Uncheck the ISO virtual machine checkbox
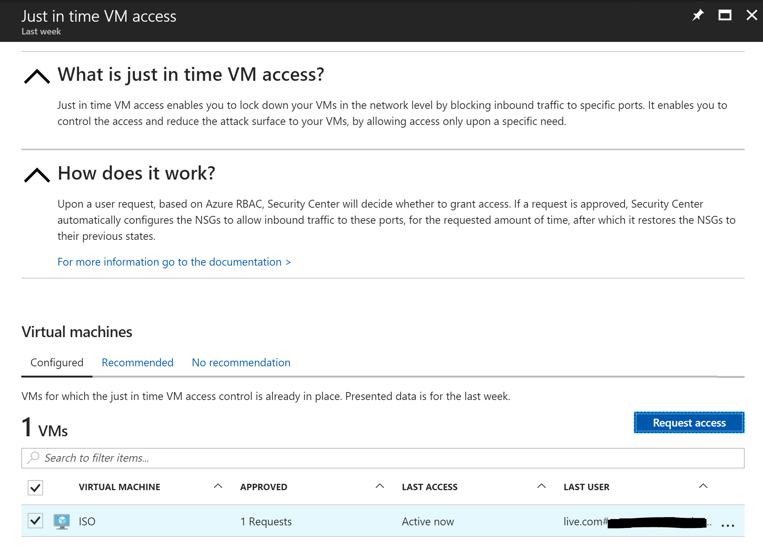This screenshot has height=559, width=763. (x=35, y=520)
